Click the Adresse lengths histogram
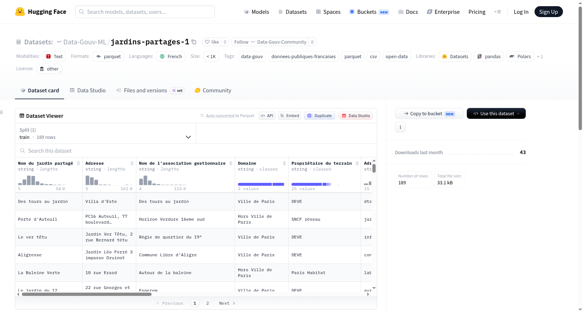This screenshot has height=313, width=583. [x=109, y=180]
